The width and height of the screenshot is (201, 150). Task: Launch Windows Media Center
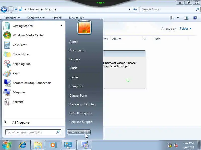click(33, 35)
